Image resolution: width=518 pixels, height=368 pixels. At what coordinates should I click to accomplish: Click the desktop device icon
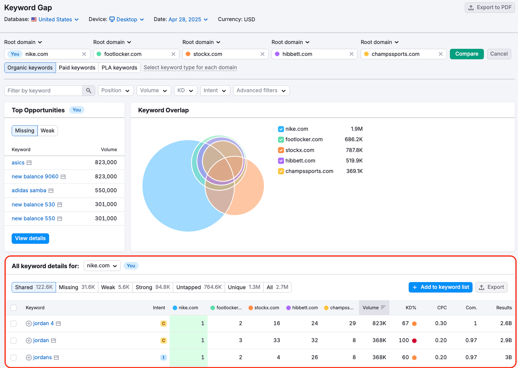(x=112, y=19)
